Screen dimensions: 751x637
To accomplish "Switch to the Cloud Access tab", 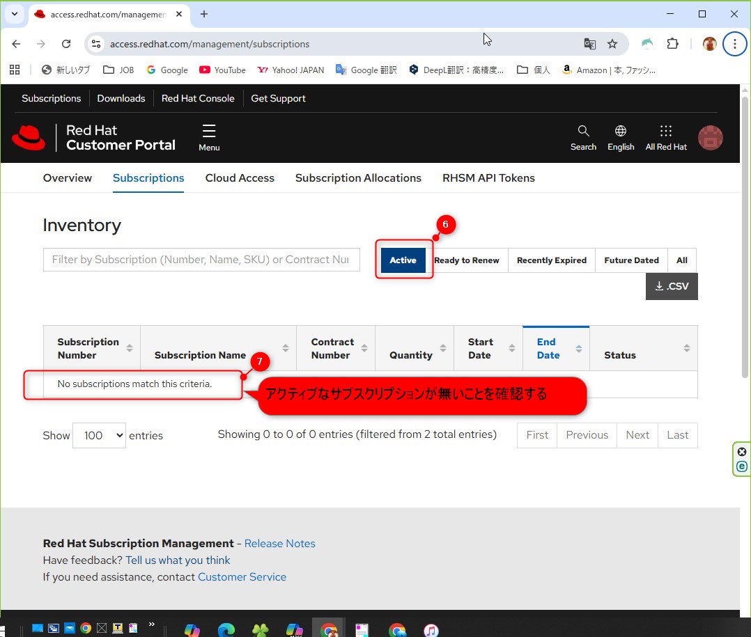I will pos(240,178).
